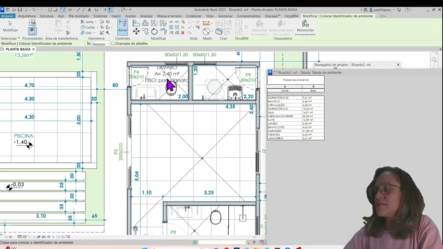Click the Tabela de ambiente window title bar
443x249 pixels.
click(x=355, y=72)
